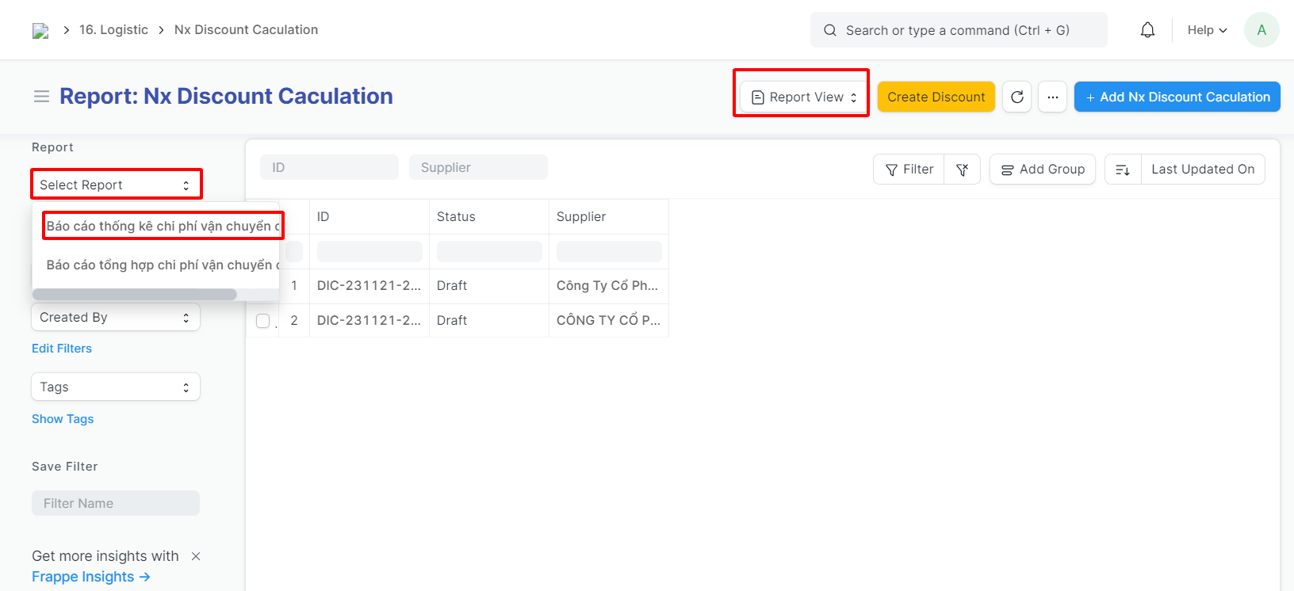Tick the checkbox for row 2
The width and height of the screenshot is (1294, 591).
tap(263, 321)
